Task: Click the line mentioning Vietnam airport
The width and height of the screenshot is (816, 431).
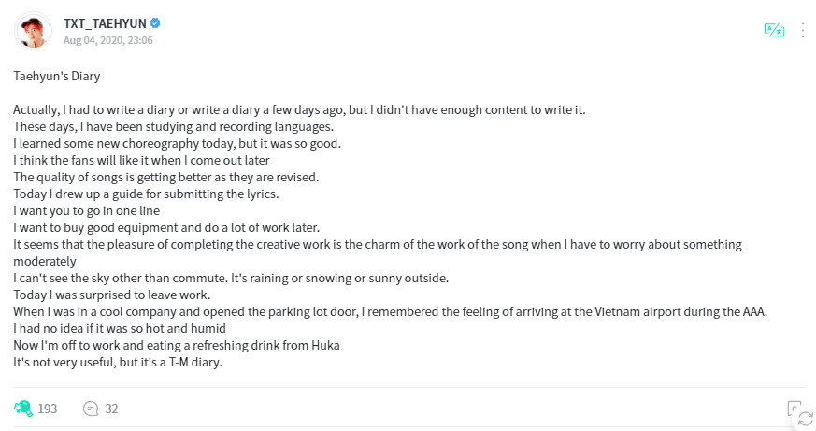Action: [x=391, y=312]
